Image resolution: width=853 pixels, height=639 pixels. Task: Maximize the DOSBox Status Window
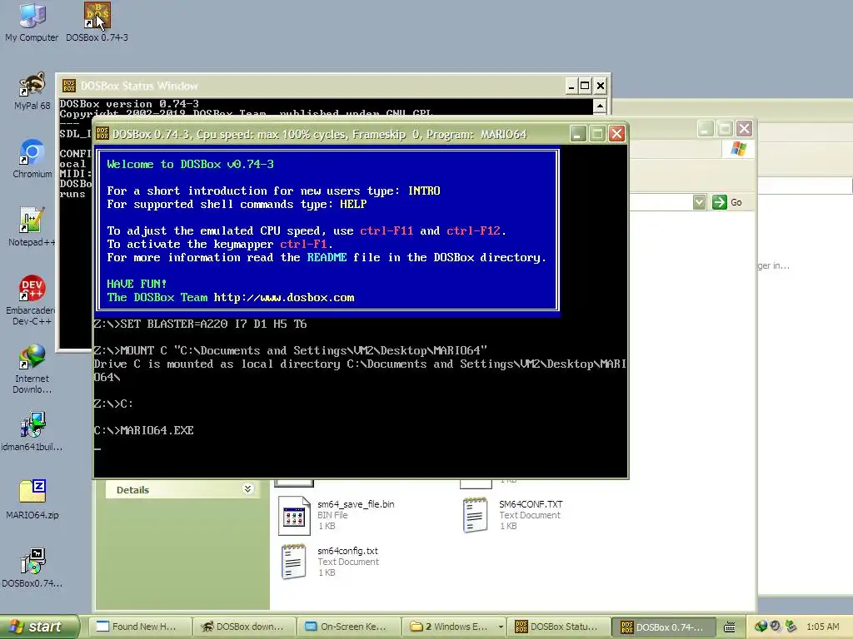coord(585,86)
